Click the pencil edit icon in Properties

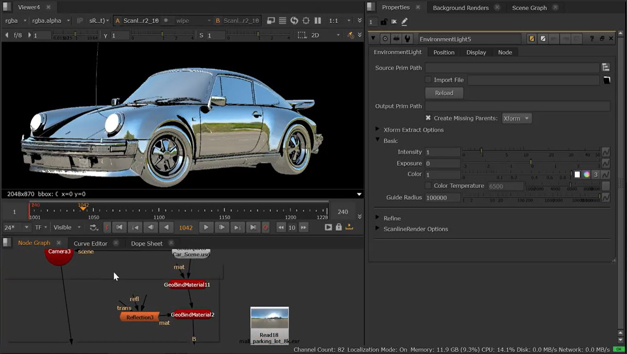tap(405, 22)
